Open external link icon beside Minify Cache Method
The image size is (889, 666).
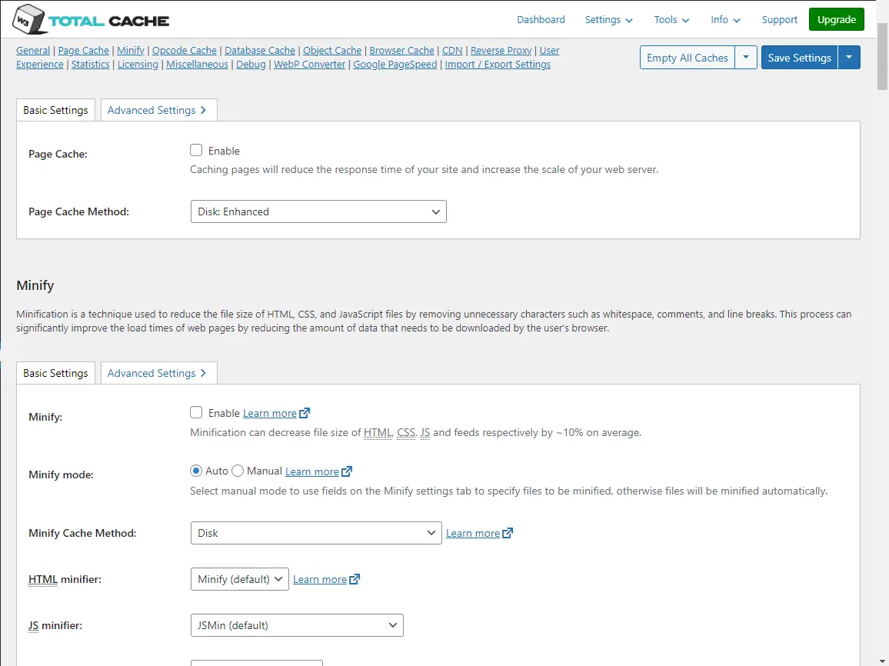point(508,534)
